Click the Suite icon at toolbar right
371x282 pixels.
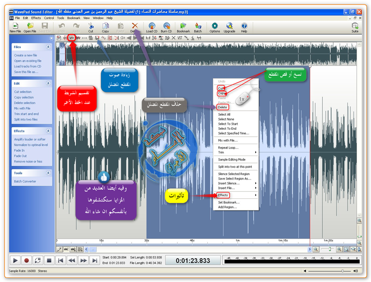[355, 28]
